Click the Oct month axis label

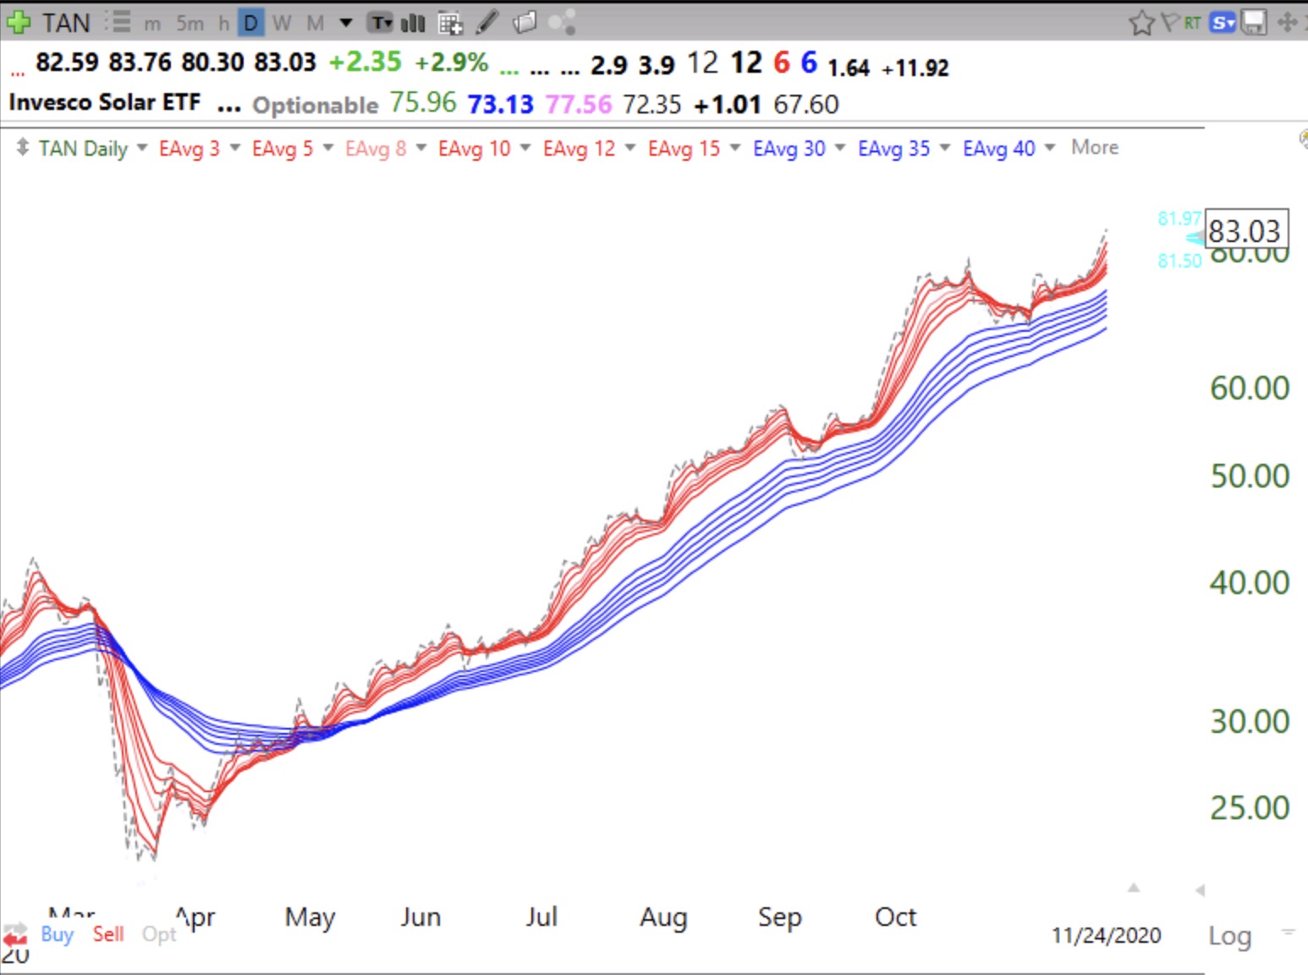[896, 917]
